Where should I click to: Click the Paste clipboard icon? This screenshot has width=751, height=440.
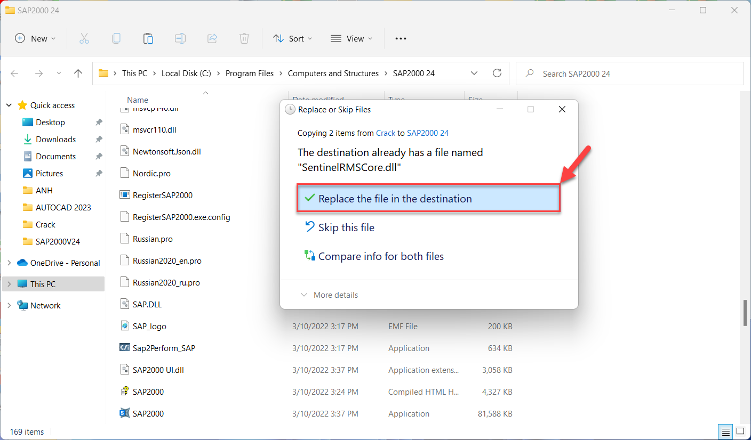(148, 38)
